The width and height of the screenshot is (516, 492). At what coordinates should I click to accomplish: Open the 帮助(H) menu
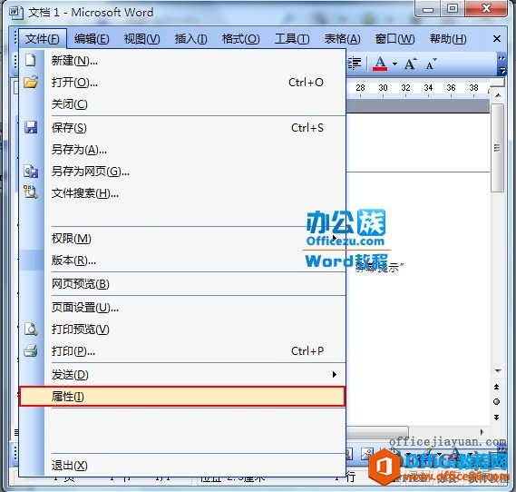pos(448,39)
